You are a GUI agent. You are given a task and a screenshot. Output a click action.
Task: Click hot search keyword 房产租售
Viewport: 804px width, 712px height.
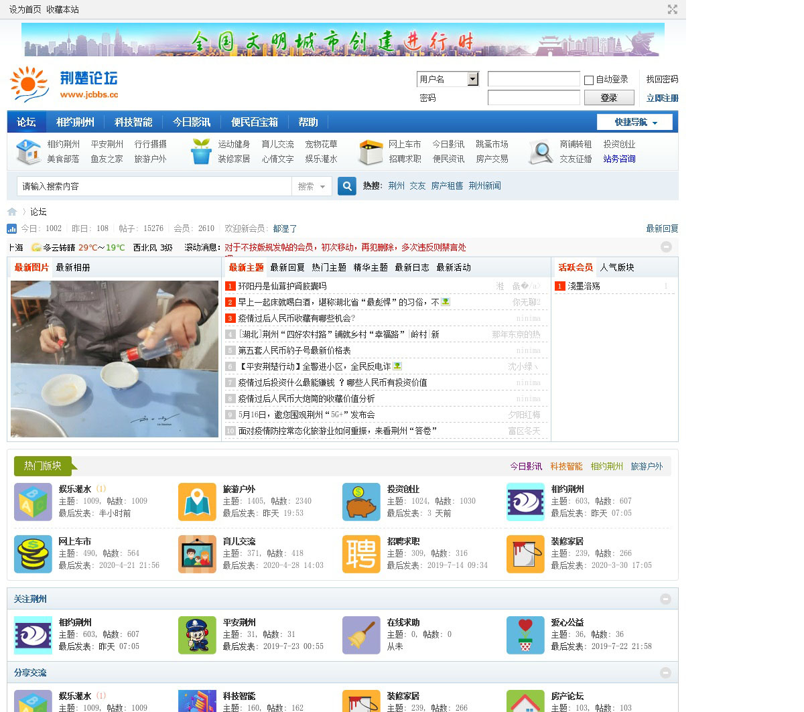[447, 186]
